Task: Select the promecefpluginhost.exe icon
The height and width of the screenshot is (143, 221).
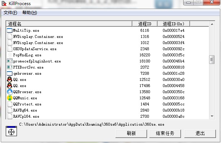Action: click(10, 61)
